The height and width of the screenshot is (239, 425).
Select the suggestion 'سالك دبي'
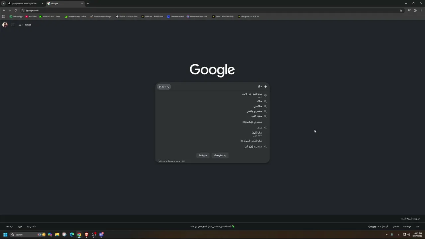[212, 106]
